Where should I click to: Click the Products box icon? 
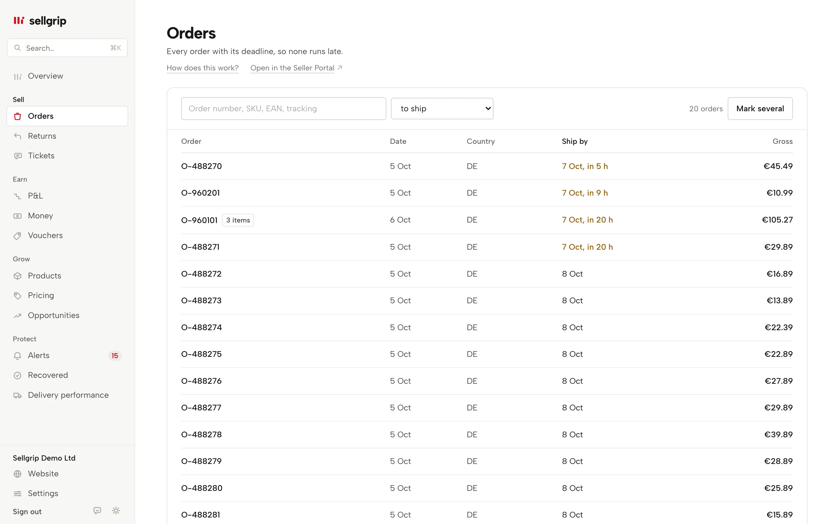[x=17, y=276]
